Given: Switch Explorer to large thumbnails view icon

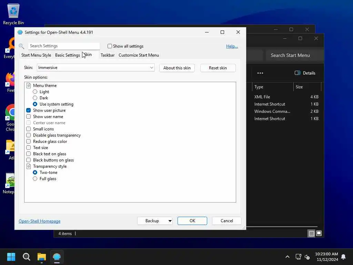Looking at the screenshot, I should pyautogui.click(x=319, y=233).
